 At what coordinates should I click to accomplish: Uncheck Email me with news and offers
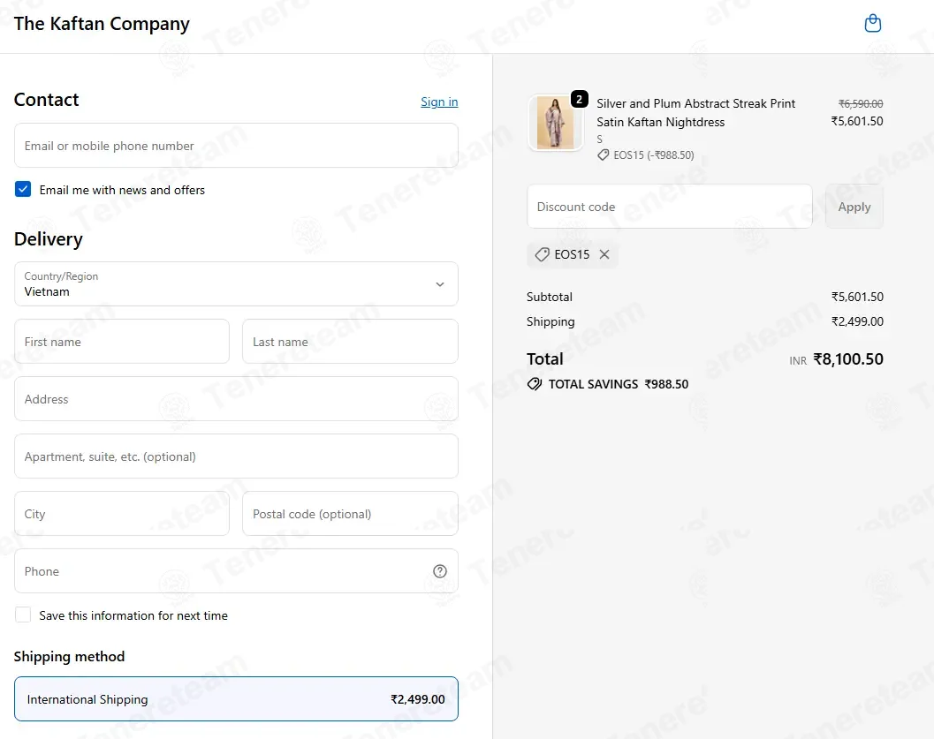coord(23,189)
